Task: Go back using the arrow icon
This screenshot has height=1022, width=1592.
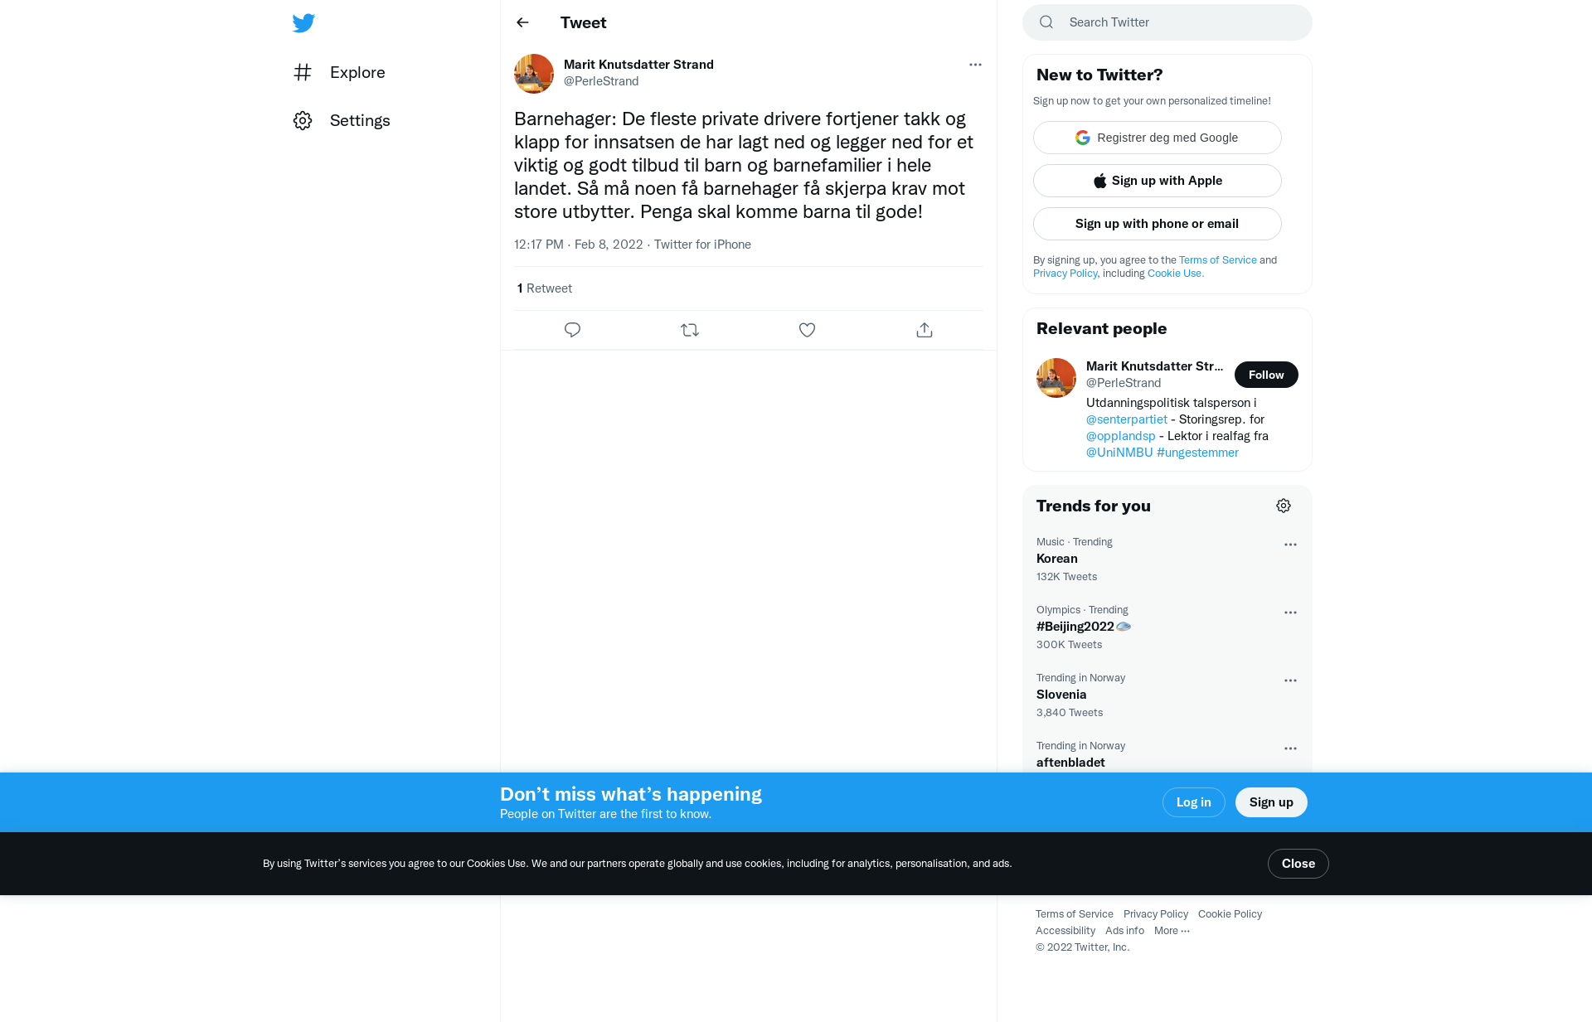Action: point(522,22)
